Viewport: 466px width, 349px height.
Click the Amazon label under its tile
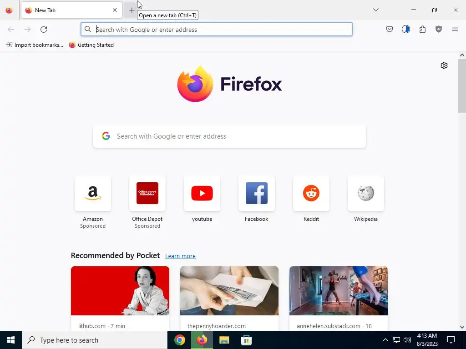click(x=93, y=219)
